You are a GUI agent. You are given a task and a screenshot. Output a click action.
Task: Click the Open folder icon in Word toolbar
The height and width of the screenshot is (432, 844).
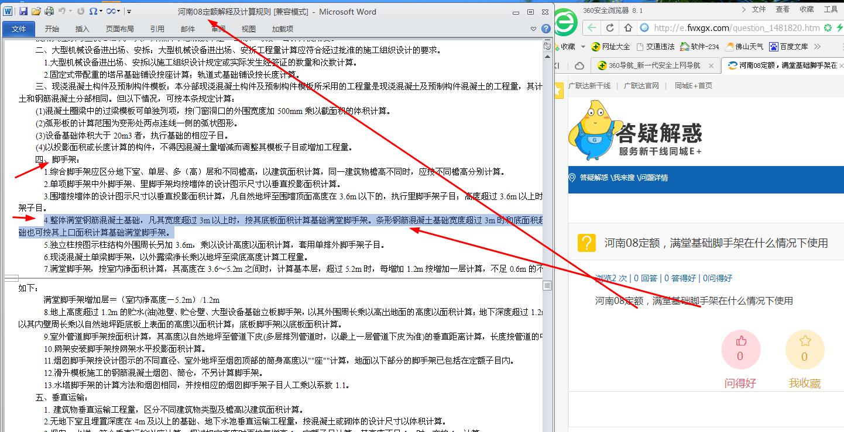(x=36, y=11)
